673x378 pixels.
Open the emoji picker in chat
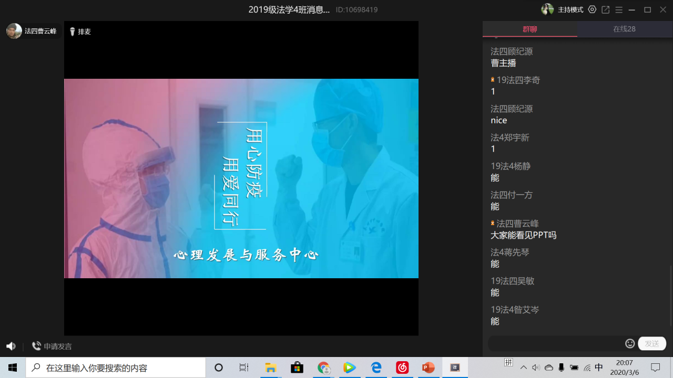click(x=630, y=343)
